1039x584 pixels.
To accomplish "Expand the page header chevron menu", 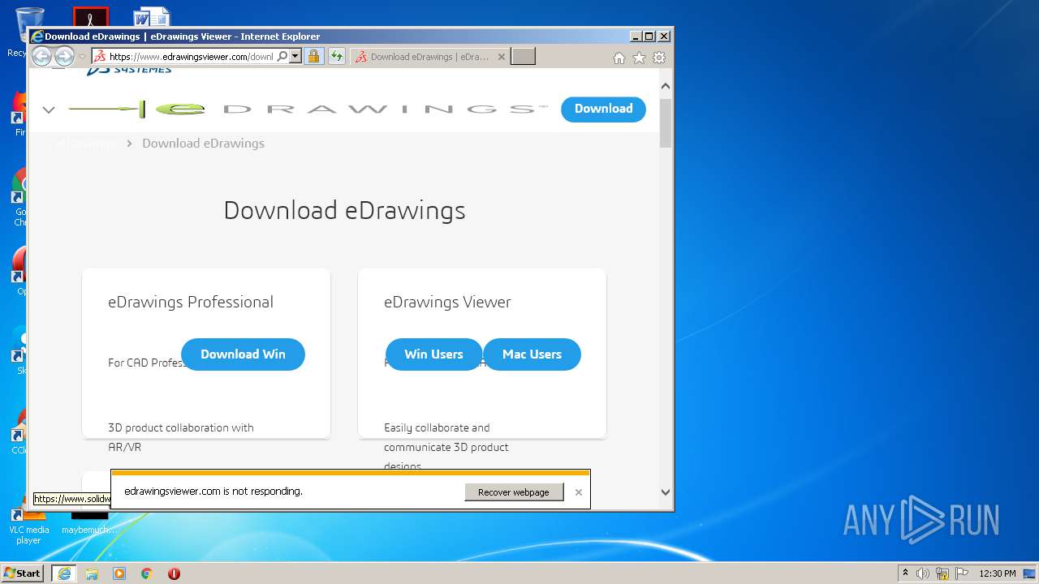I will [49, 109].
